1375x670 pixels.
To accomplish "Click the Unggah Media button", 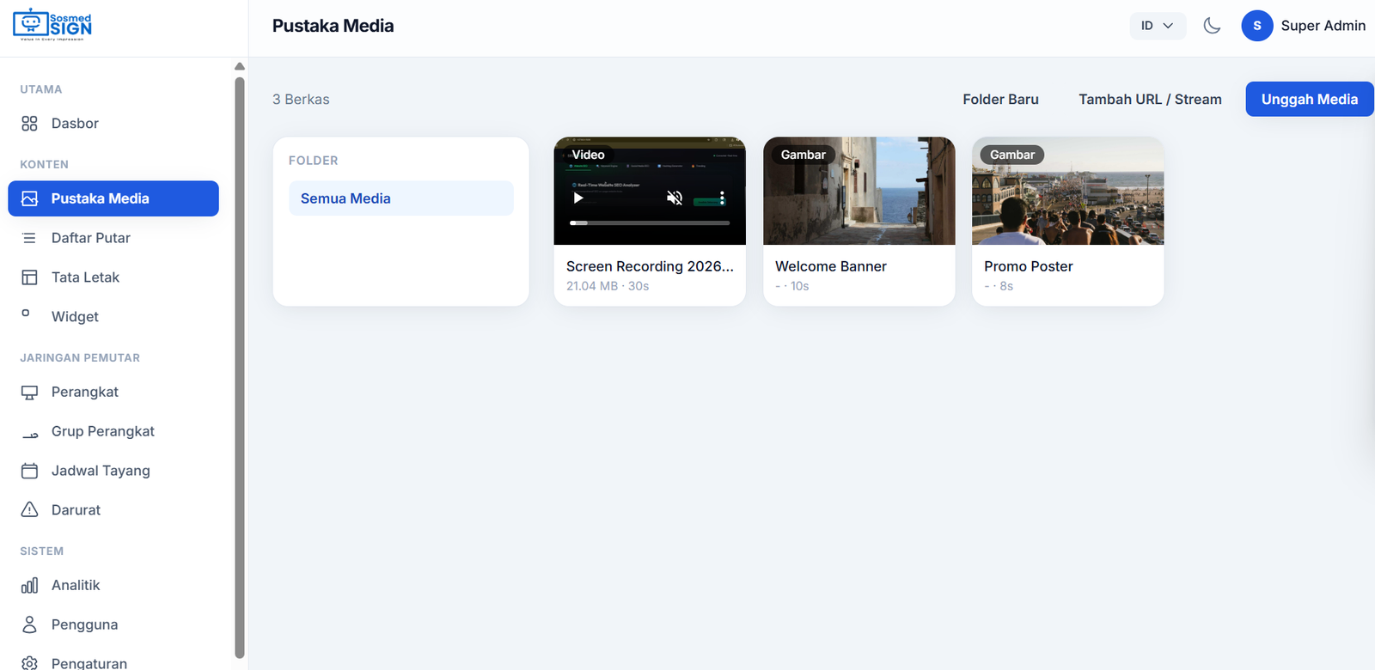I will point(1310,100).
